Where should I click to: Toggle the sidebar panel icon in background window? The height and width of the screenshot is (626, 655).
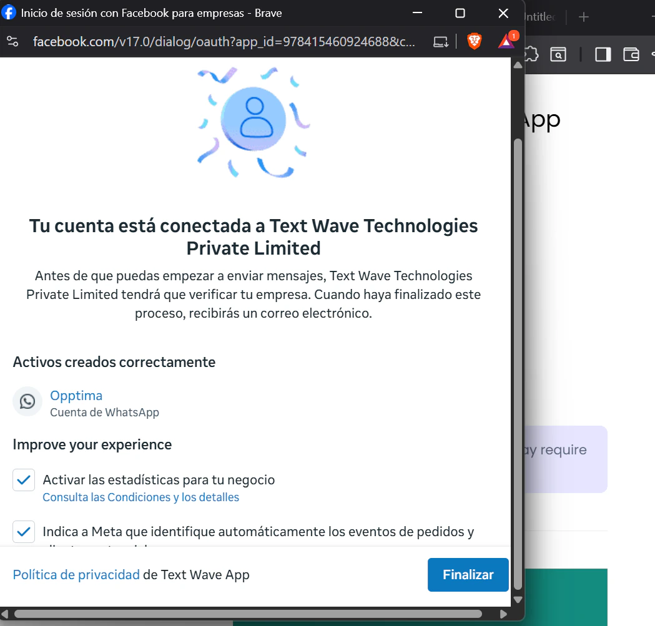[603, 54]
